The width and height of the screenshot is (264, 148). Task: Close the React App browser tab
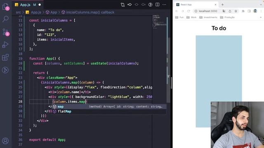pyautogui.click(x=215, y=5)
